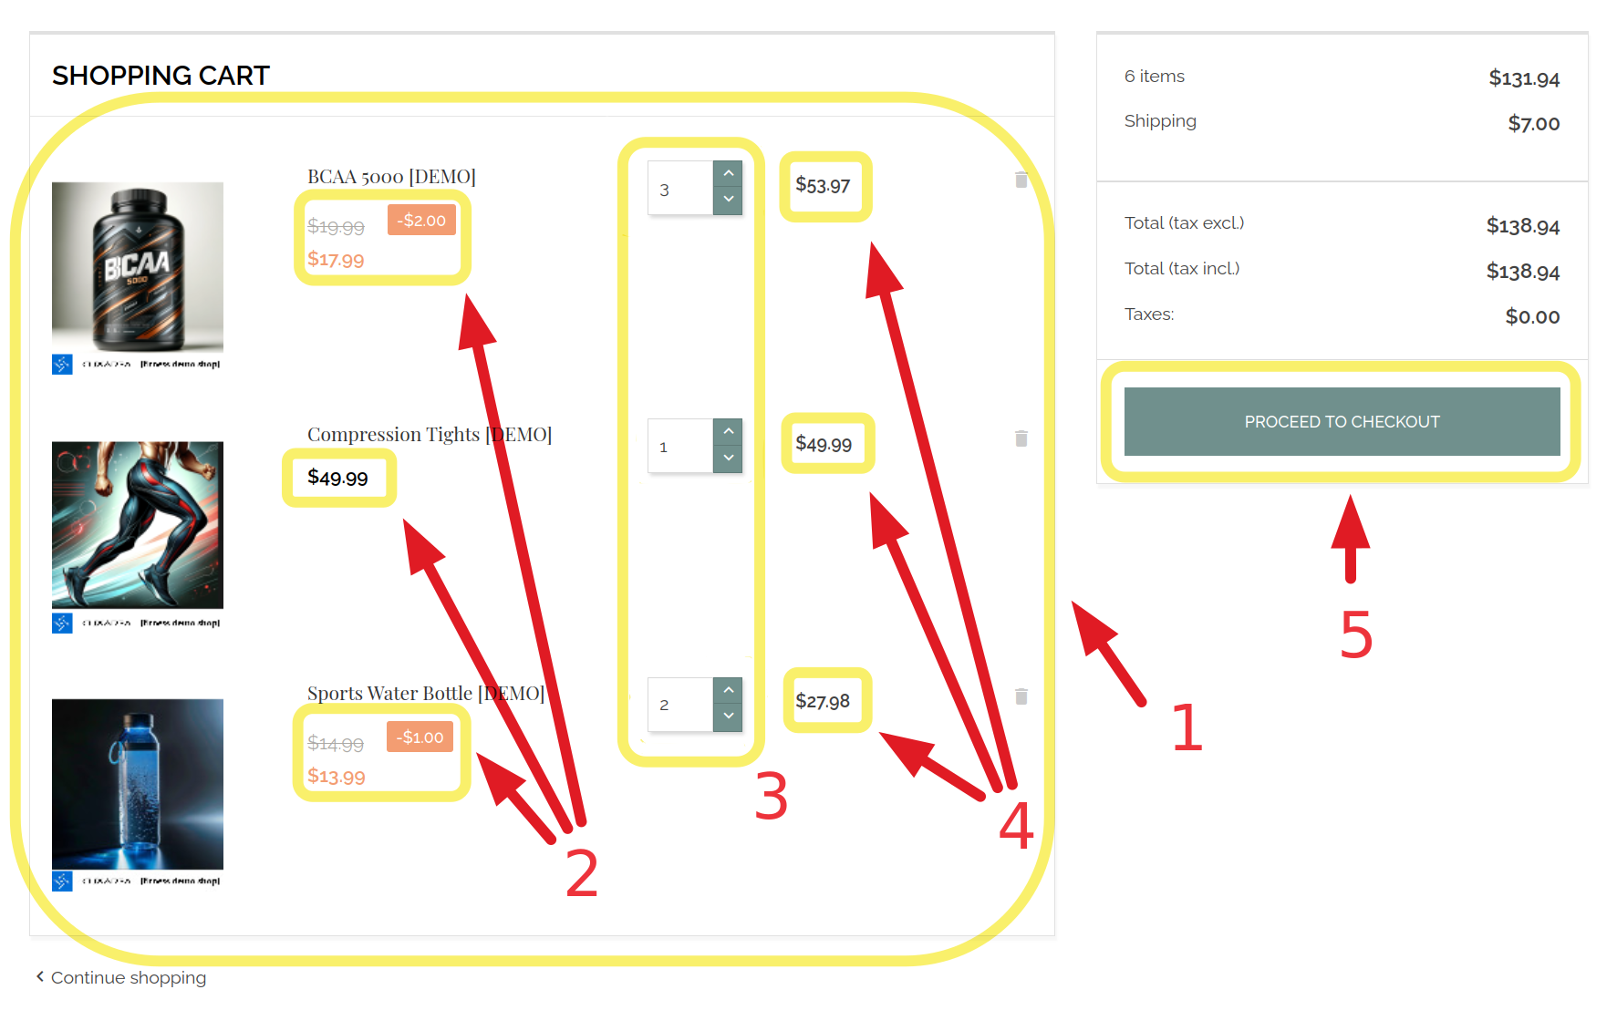Viewport: 1617px width, 1031px height.
Task: Click the Sports Water Bottle quantity field
Action: coord(680,705)
